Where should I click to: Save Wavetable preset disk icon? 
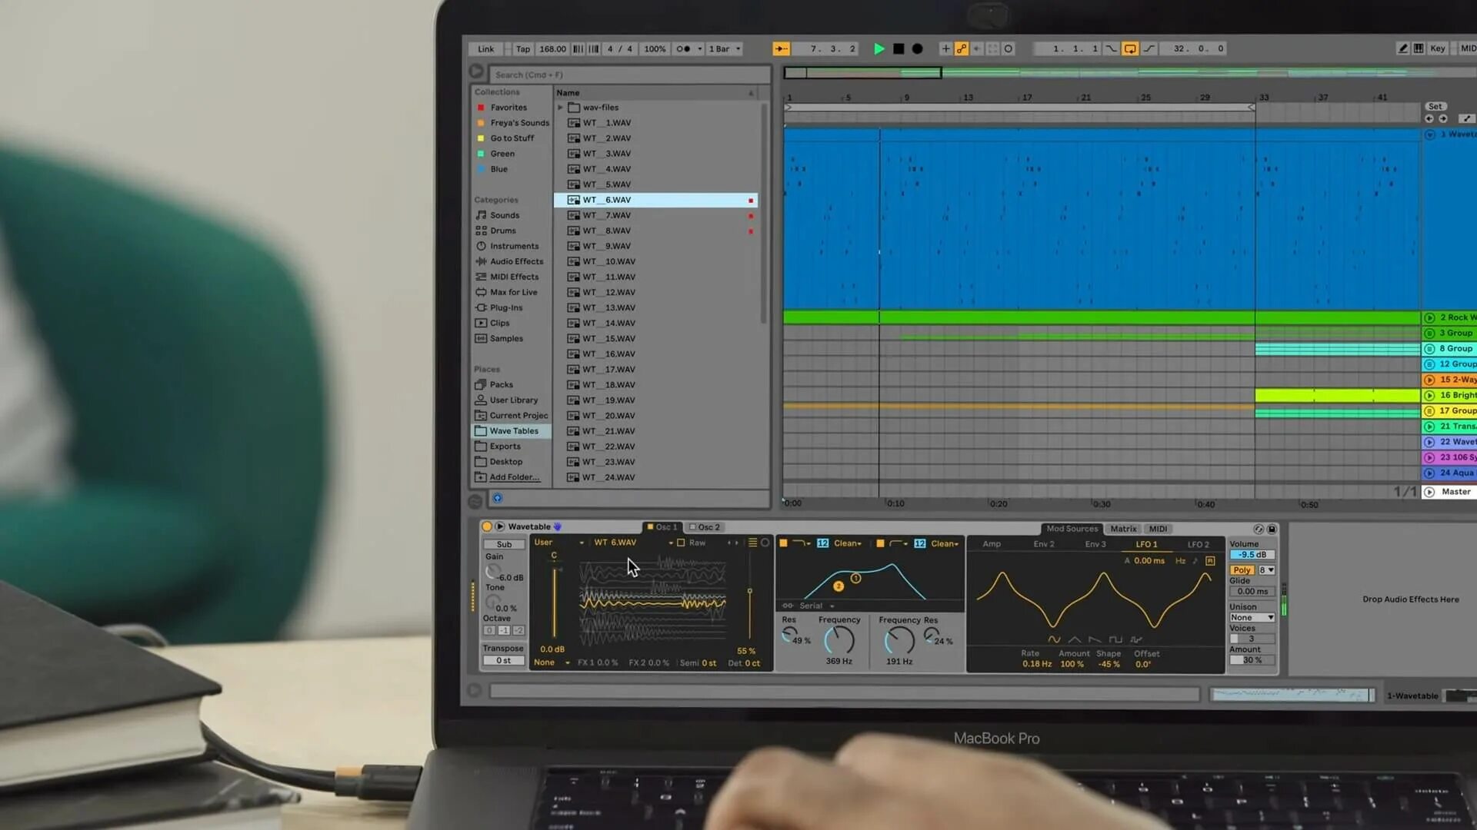tap(1272, 529)
